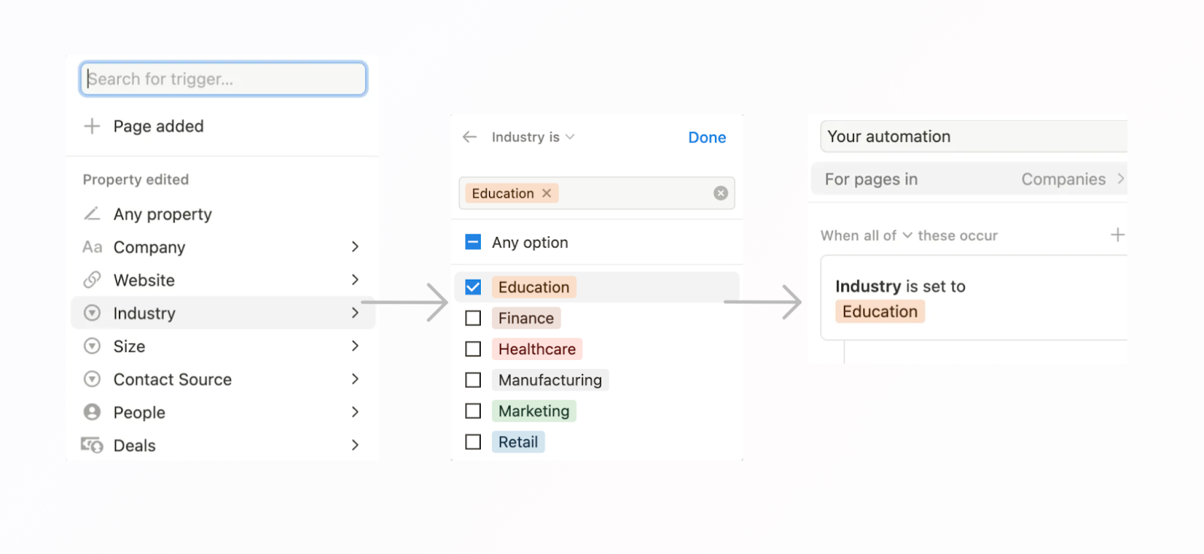Choose the Website property row
This screenshot has width=1204, height=554.
coord(223,280)
